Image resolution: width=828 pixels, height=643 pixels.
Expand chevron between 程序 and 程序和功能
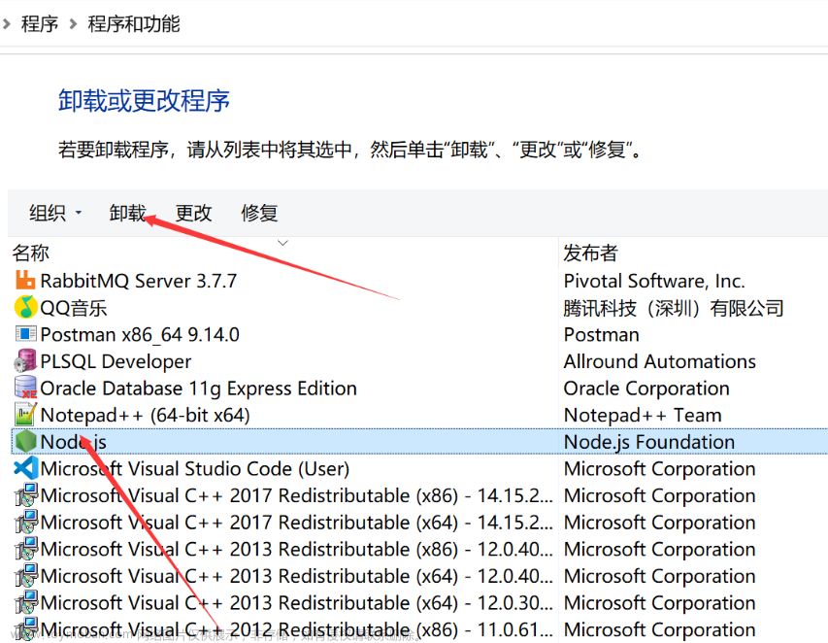click(x=73, y=24)
